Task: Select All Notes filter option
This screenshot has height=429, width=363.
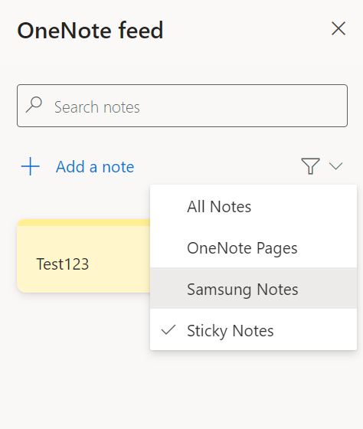Action: [253, 206]
